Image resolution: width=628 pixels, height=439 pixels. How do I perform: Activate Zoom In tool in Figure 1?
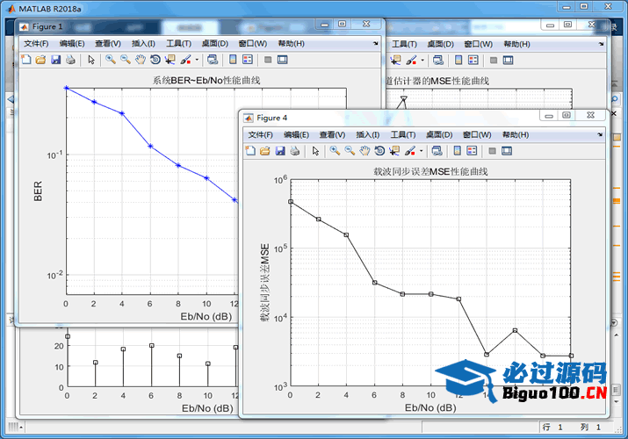(111, 60)
